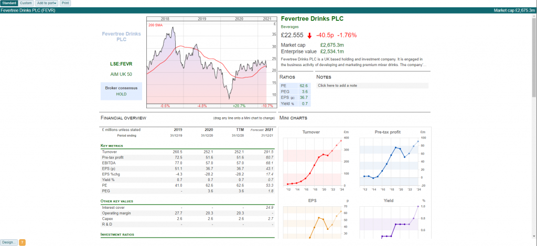The height and width of the screenshot is (246, 537).
Task: Click the Interest cover 24.9 forecast value
Action: [x=270, y=207]
